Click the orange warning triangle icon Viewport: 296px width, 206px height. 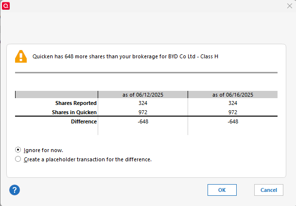(21, 56)
